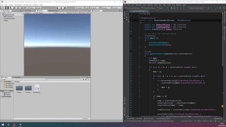Select the Scale tool in Unity toolbar
This screenshot has height=127, width=226.
pos(14,8)
